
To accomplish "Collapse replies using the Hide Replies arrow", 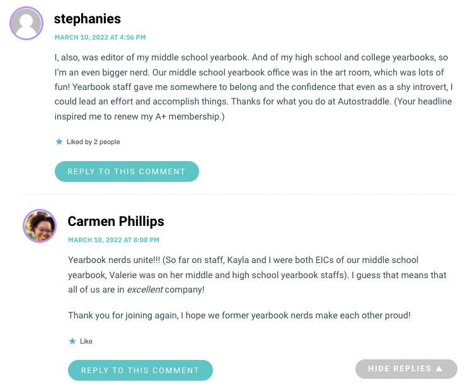I will tap(439, 369).
